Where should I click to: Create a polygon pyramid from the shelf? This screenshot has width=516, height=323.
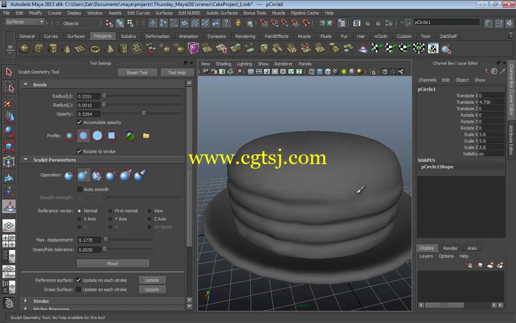(109, 49)
